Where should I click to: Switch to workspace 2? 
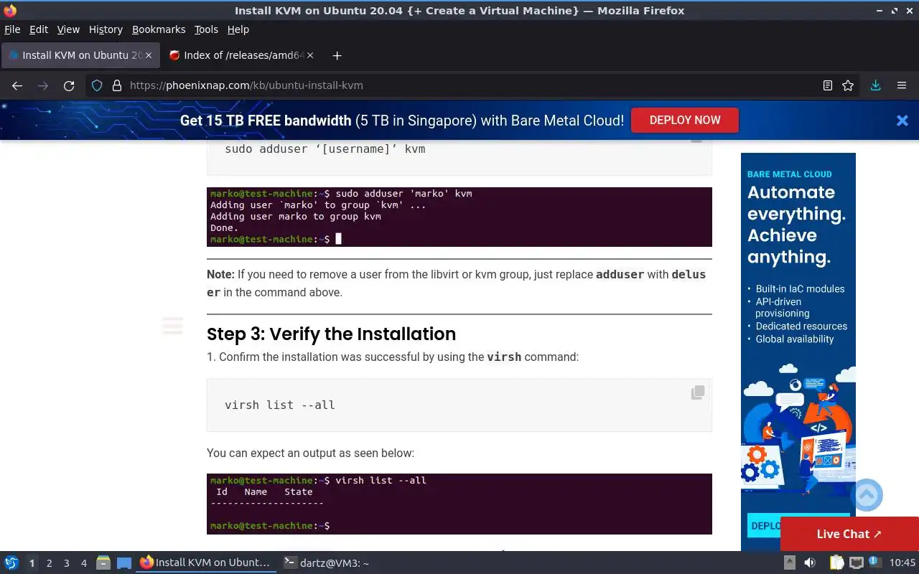49,563
